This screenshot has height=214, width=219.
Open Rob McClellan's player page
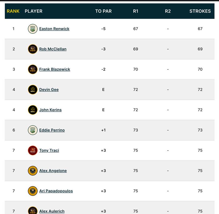[x=53, y=49]
